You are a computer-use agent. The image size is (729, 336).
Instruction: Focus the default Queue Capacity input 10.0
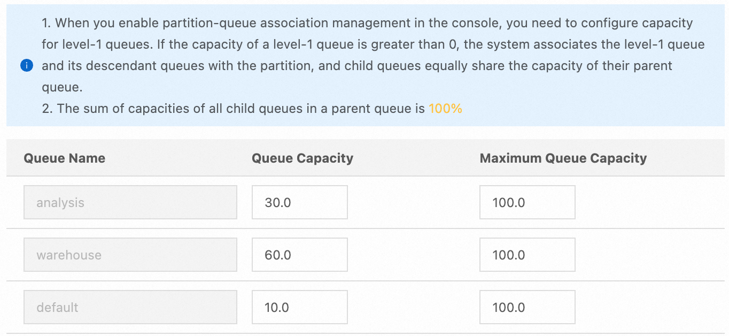[x=299, y=307]
